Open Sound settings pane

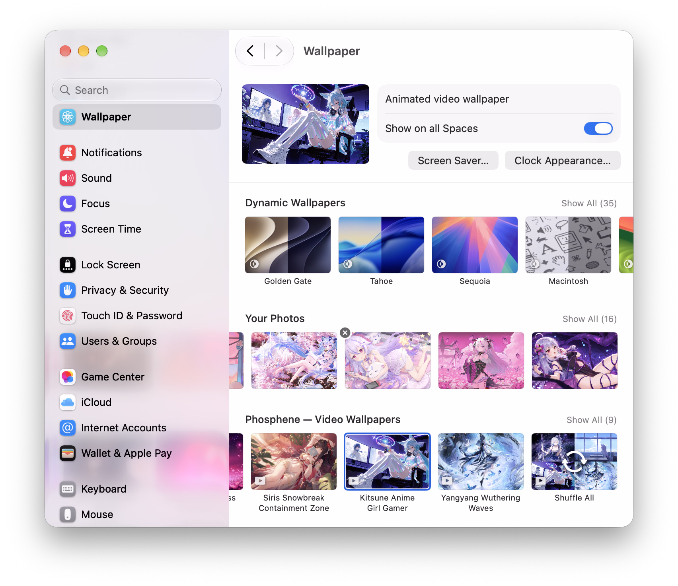137,178
